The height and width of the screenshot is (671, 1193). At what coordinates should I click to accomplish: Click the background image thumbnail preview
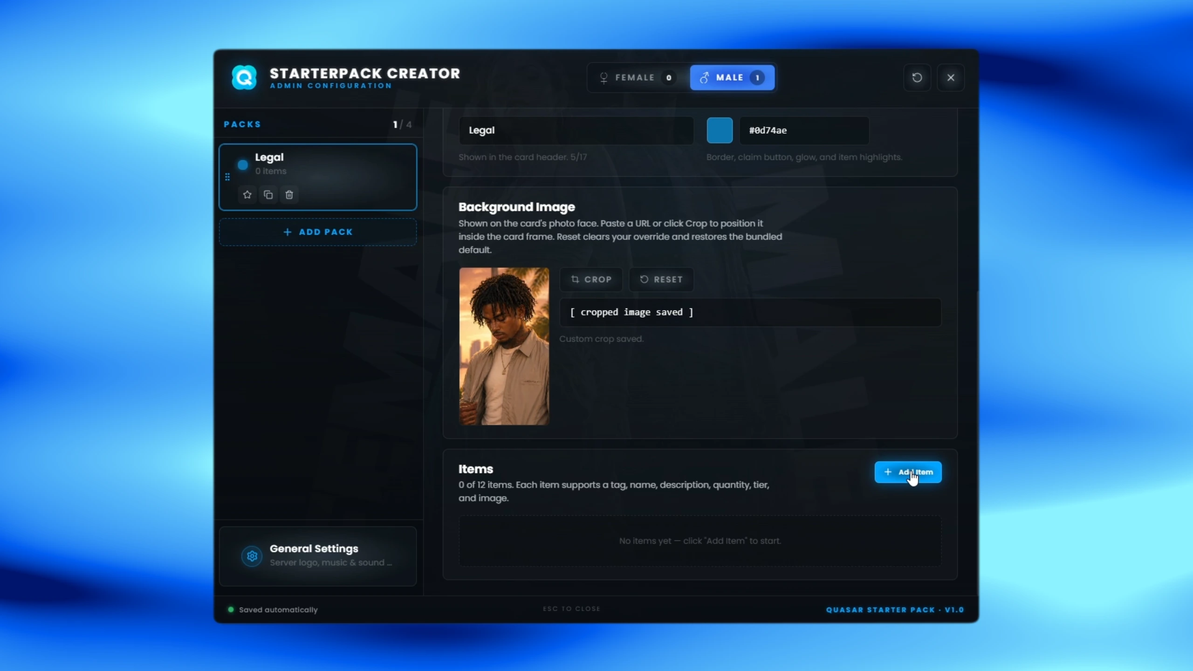pos(504,346)
